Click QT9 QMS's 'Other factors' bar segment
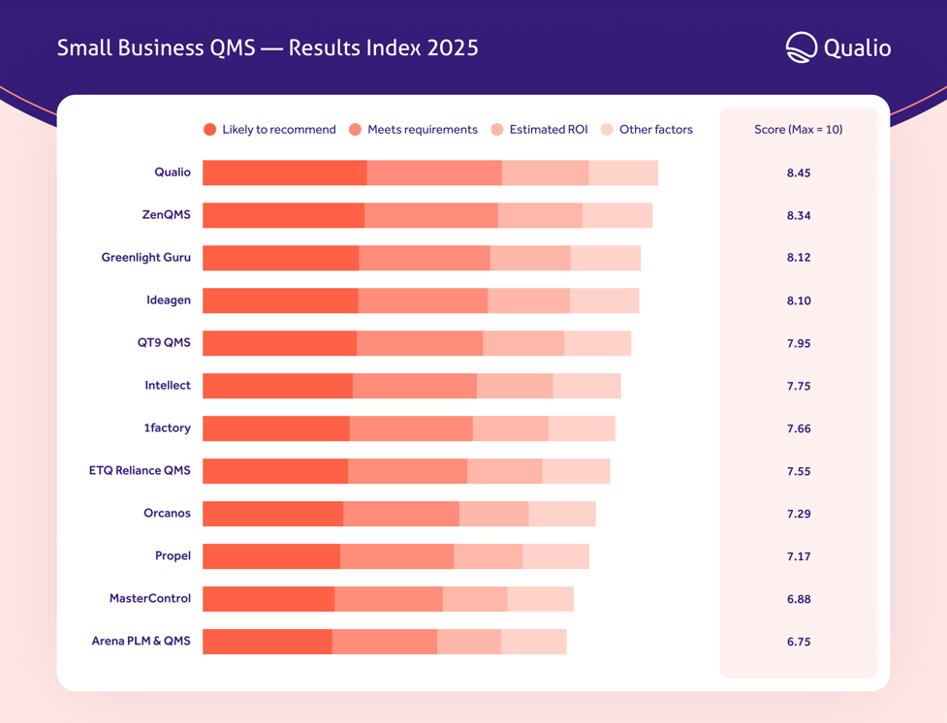 pyautogui.click(x=597, y=343)
